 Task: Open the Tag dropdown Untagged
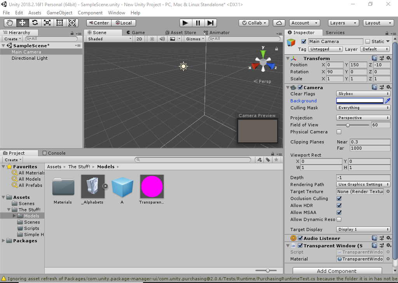325,49
